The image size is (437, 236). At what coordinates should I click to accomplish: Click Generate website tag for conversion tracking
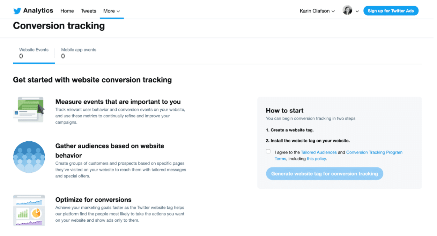pos(325,174)
